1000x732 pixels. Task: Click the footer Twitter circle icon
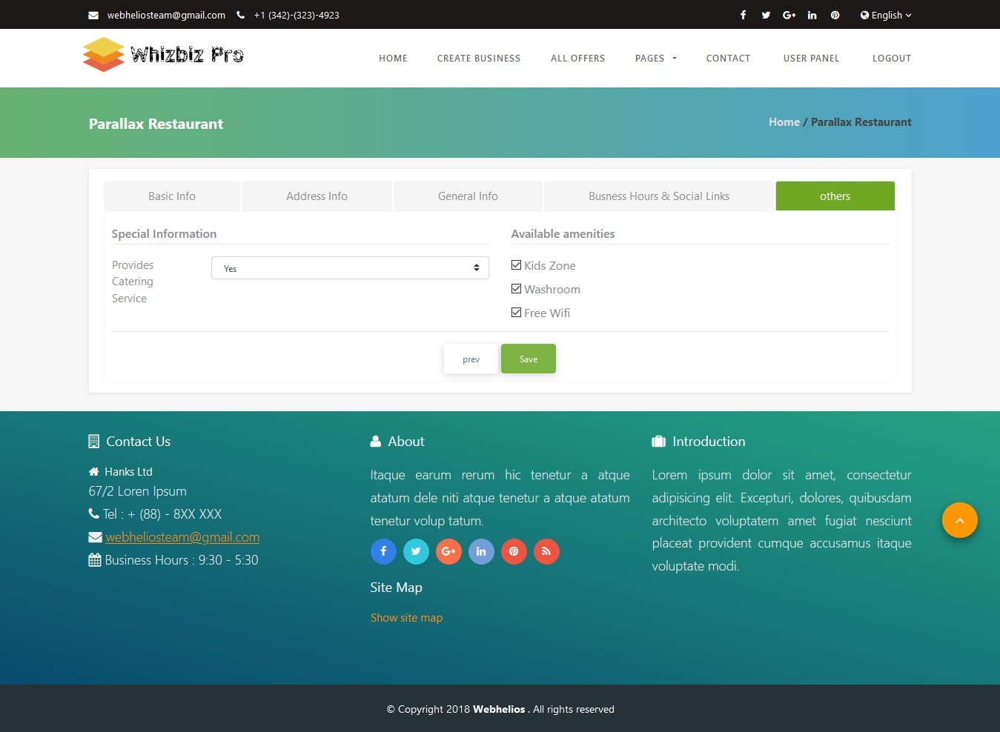[416, 551]
